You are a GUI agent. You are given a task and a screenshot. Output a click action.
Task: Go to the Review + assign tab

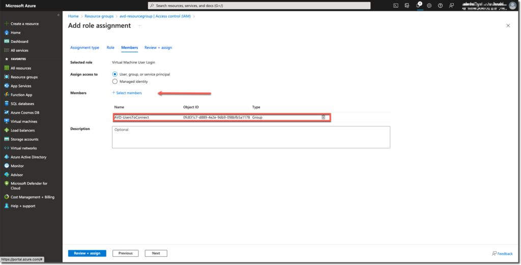point(158,47)
